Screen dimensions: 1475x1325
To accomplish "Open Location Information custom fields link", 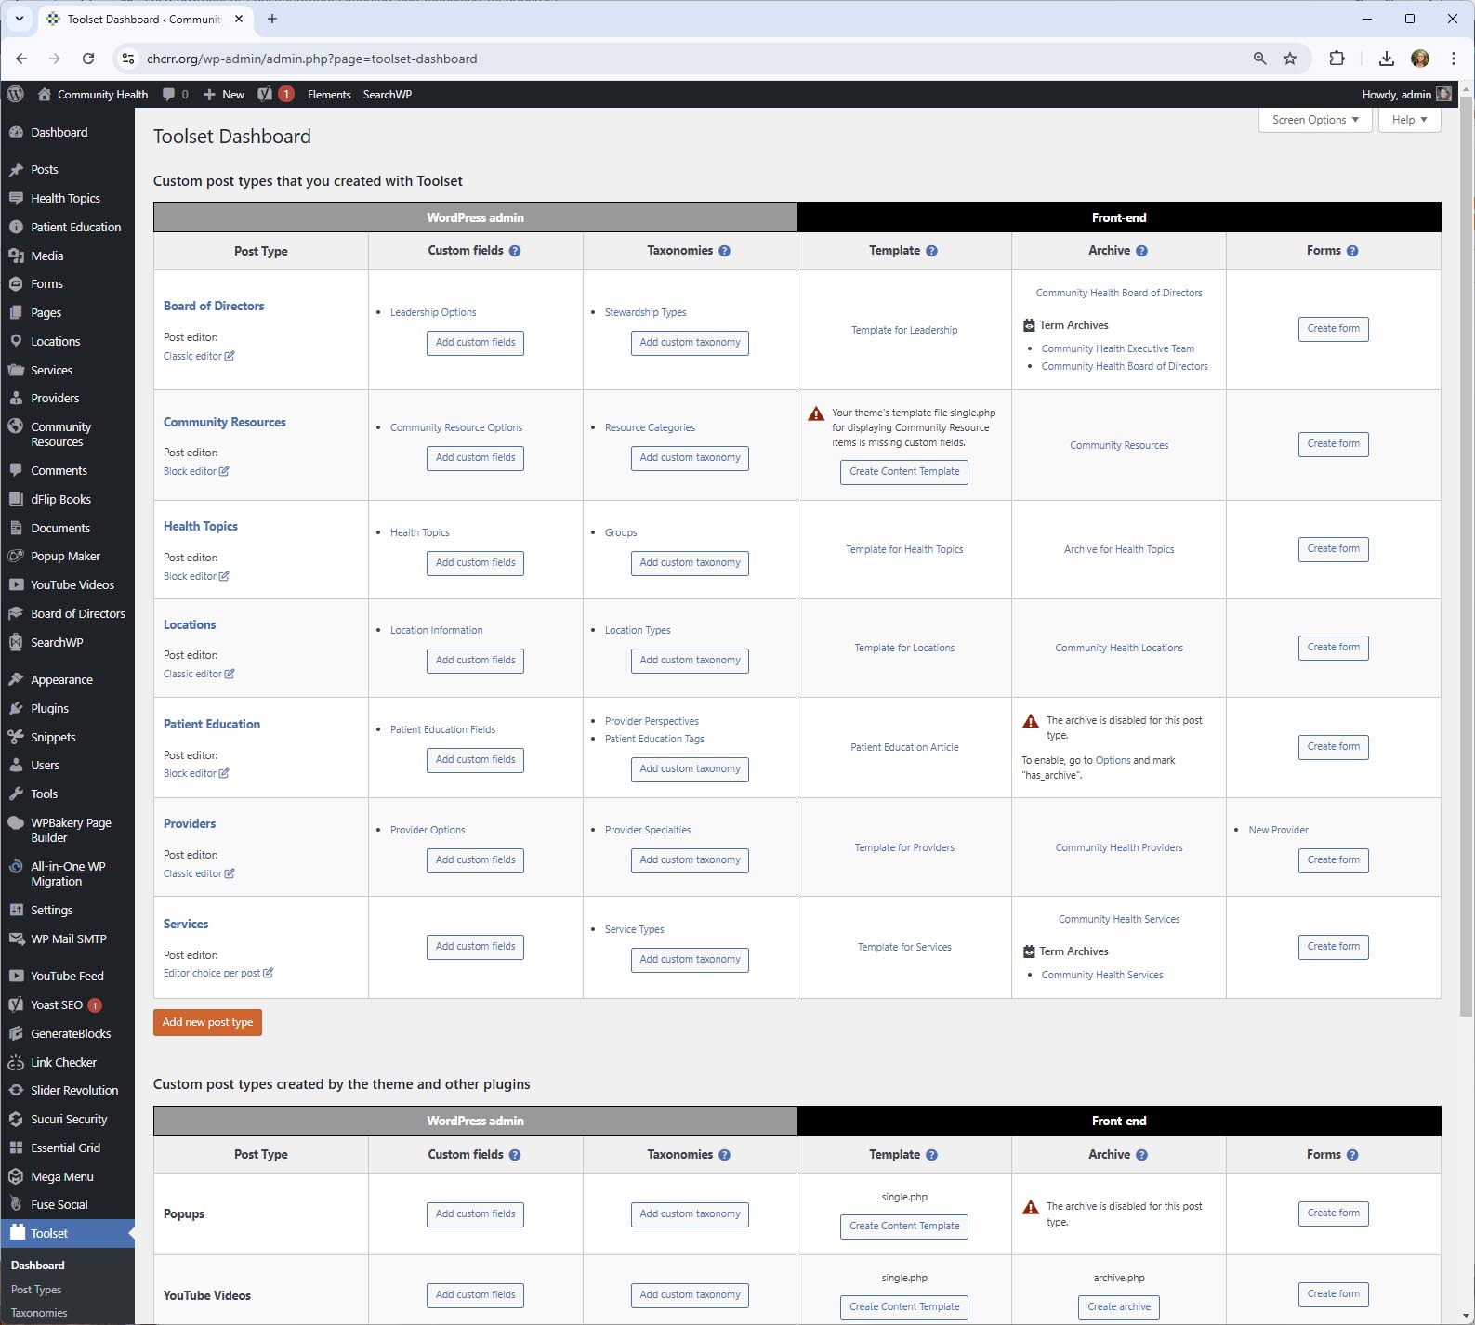I will point(436,630).
